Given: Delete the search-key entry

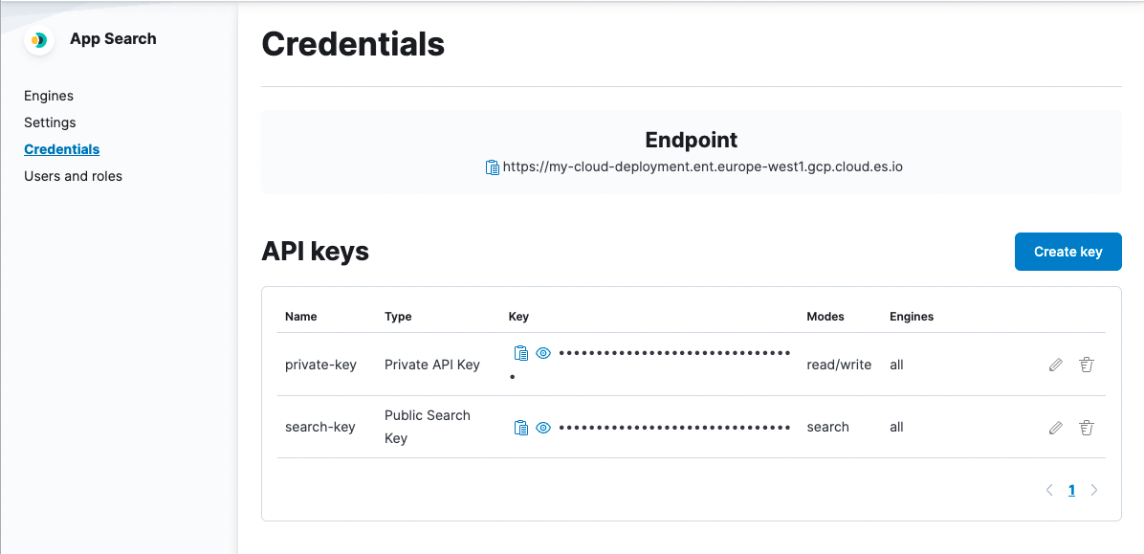Looking at the screenshot, I should pos(1087,428).
